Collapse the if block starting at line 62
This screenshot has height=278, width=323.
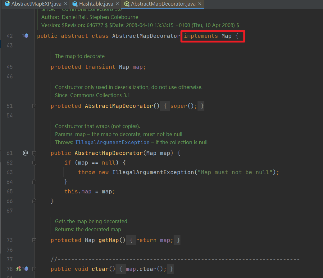tap(34, 163)
